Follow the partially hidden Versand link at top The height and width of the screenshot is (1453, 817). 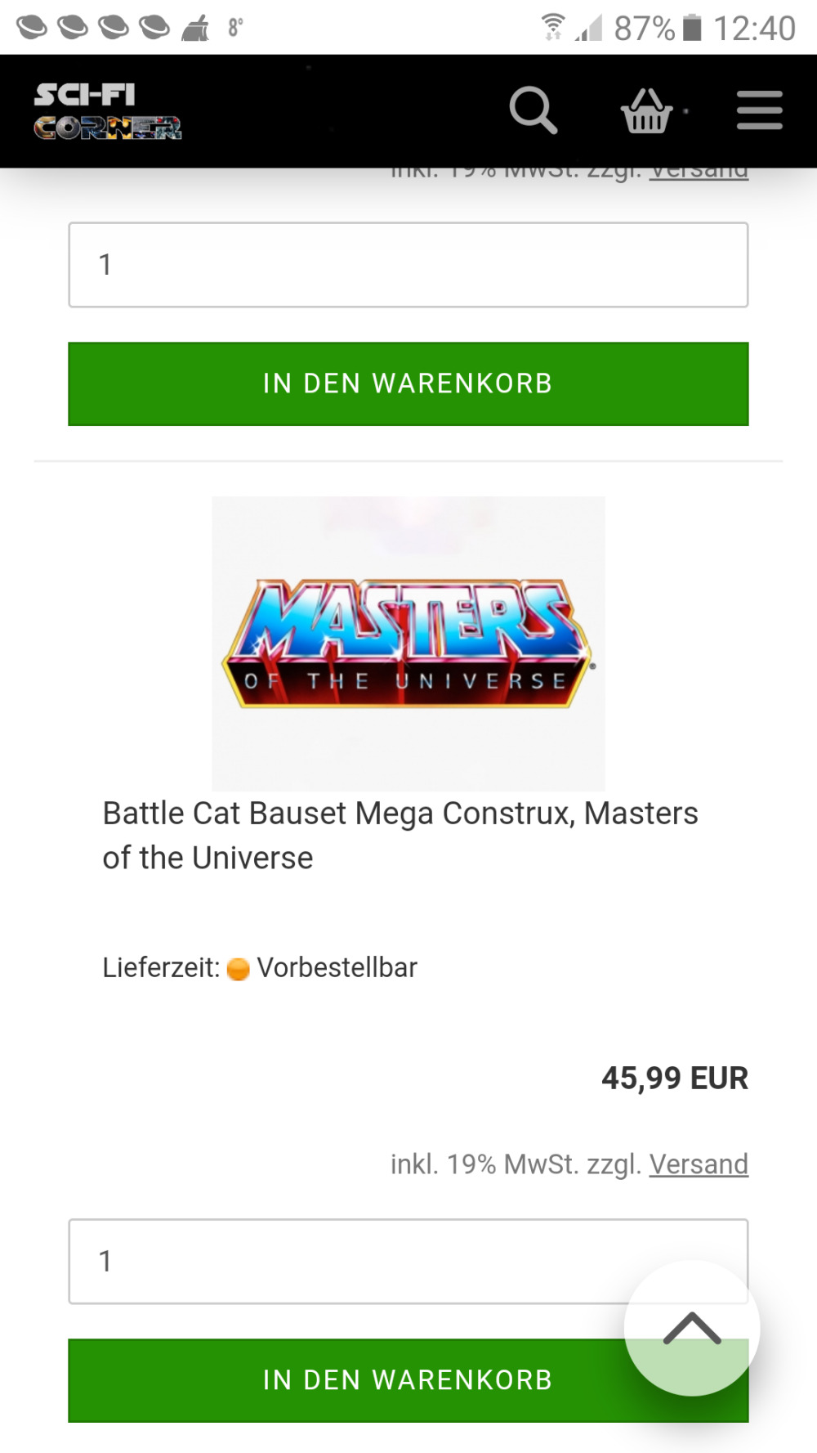click(699, 173)
